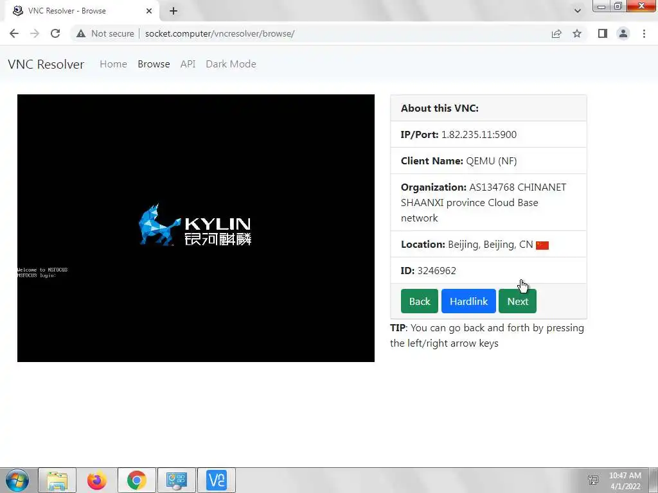
Task: Click the TIP about arrow keys text
Action: pos(487,335)
